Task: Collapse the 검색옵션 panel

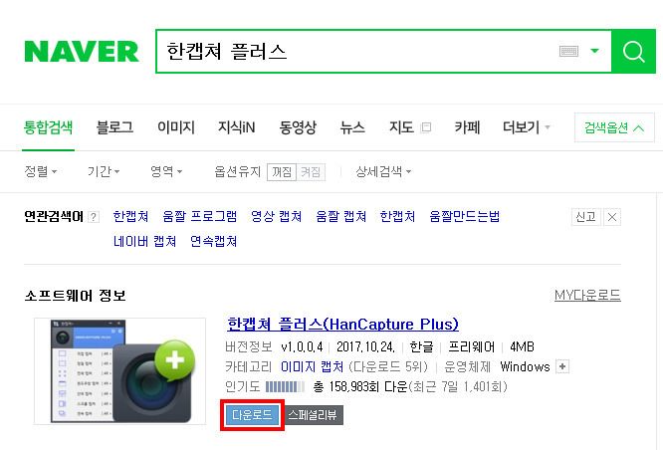Action: (x=614, y=127)
